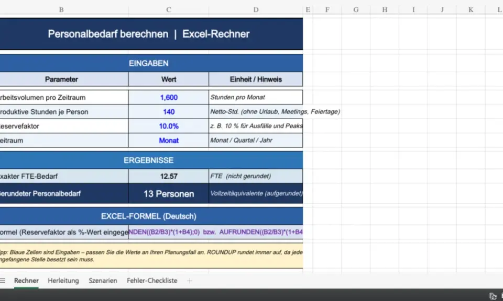Open the Szenarien sheet tab

[x=103, y=281]
